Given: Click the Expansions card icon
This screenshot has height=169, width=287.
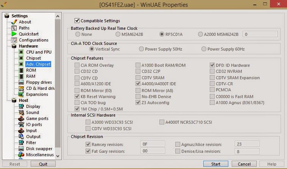Looking at the screenshot, I should 21,94.
